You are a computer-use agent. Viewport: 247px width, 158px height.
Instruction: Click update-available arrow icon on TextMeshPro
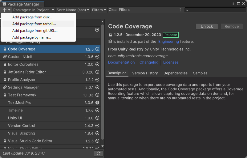(97, 103)
